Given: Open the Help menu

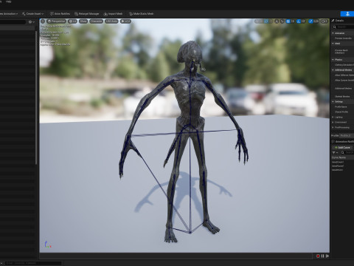Looking at the screenshot, I should click(x=8, y=1).
